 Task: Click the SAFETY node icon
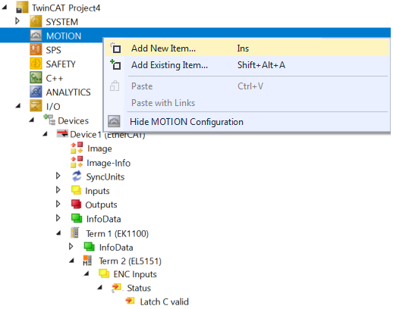pyautogui.click(x=36, y=64)
